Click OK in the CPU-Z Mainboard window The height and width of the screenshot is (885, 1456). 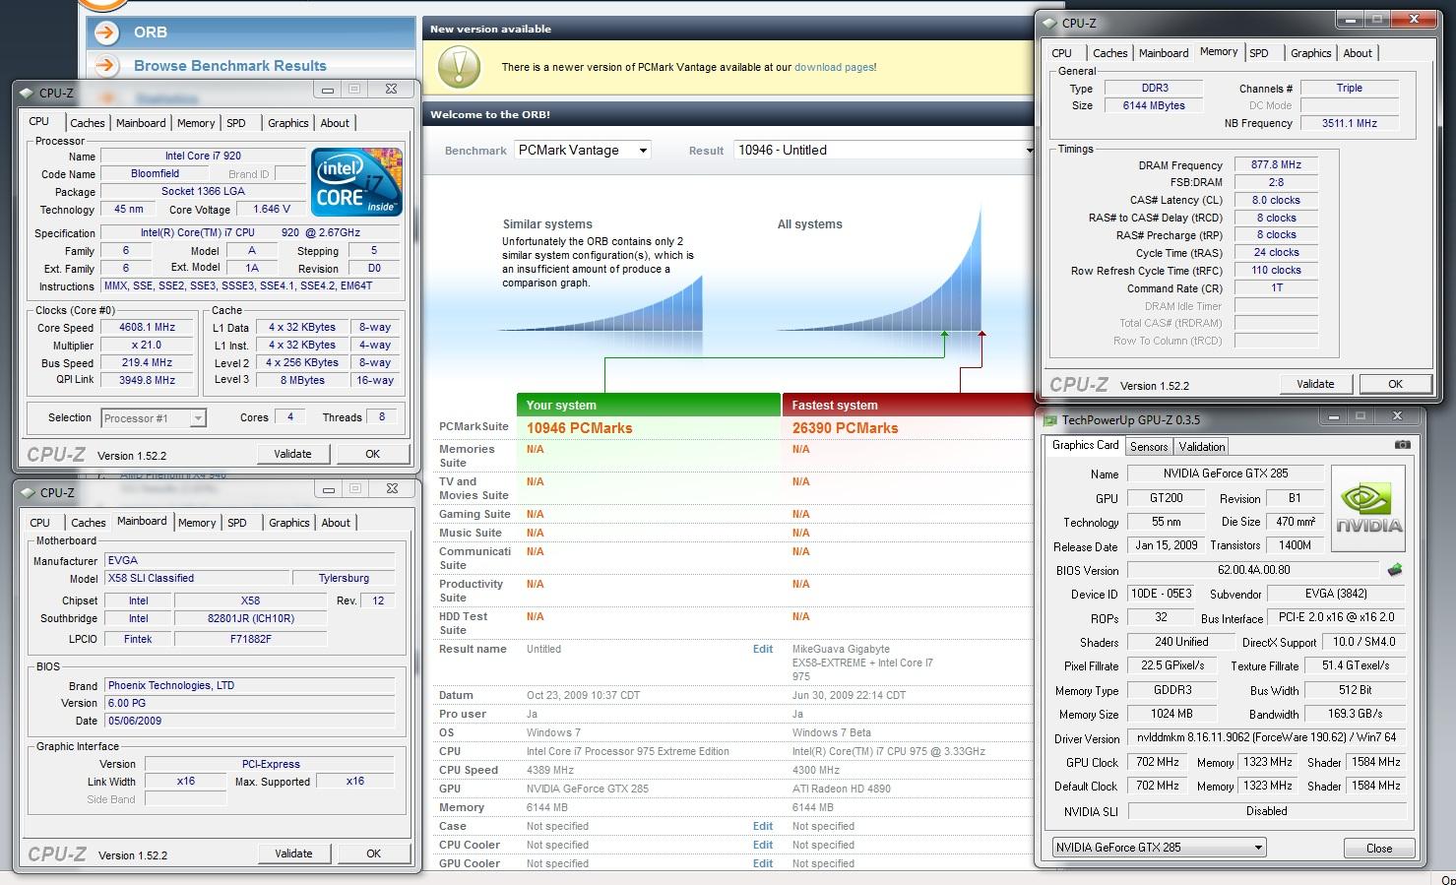[x=373, y=853]
